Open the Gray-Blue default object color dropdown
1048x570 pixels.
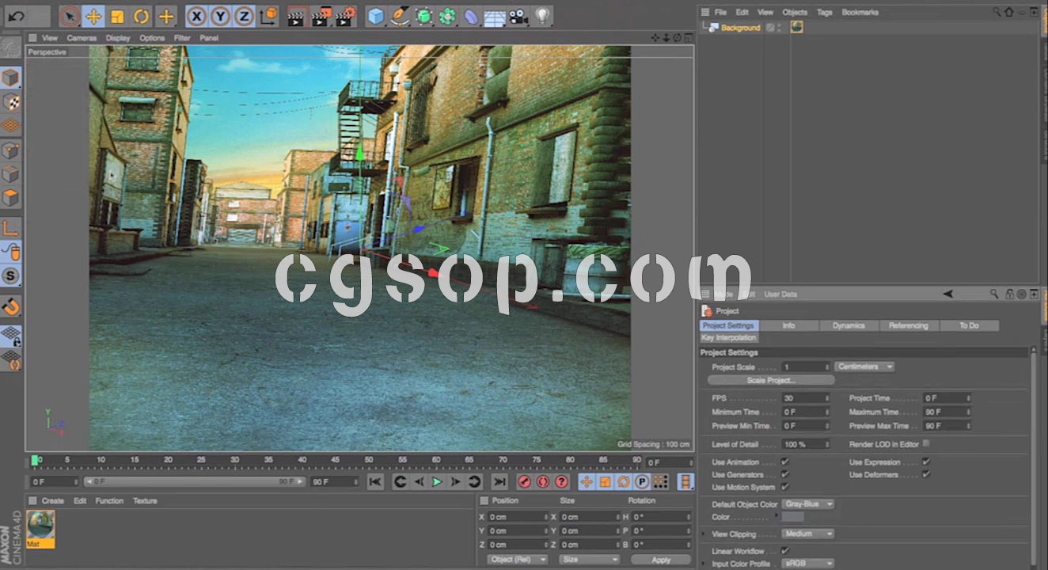[x=808, y=504]
